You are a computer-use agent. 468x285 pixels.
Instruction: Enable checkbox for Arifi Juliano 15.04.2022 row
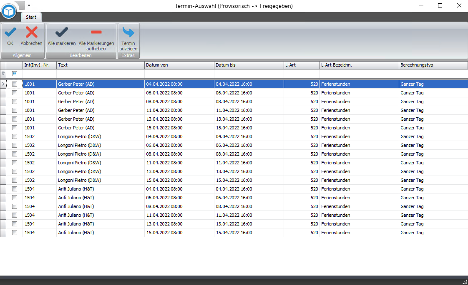pyautogui.click(x=15, y=233)
